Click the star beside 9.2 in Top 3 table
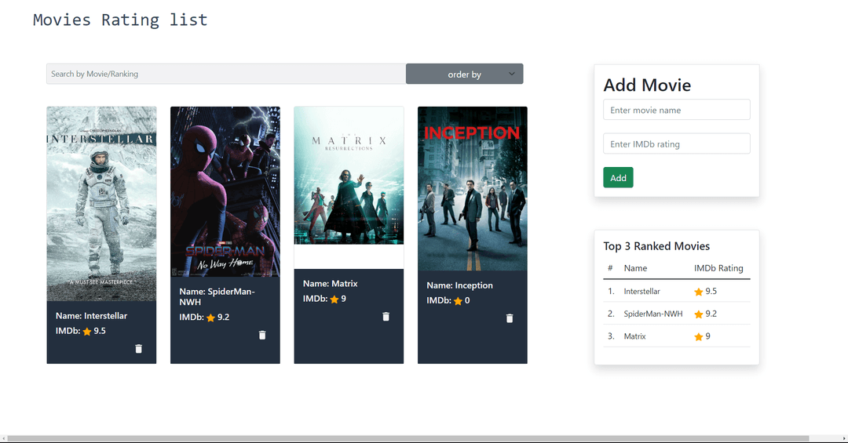The height and width of the screenshot is (443, 848). pyautogui.click(x=699, y=314)
